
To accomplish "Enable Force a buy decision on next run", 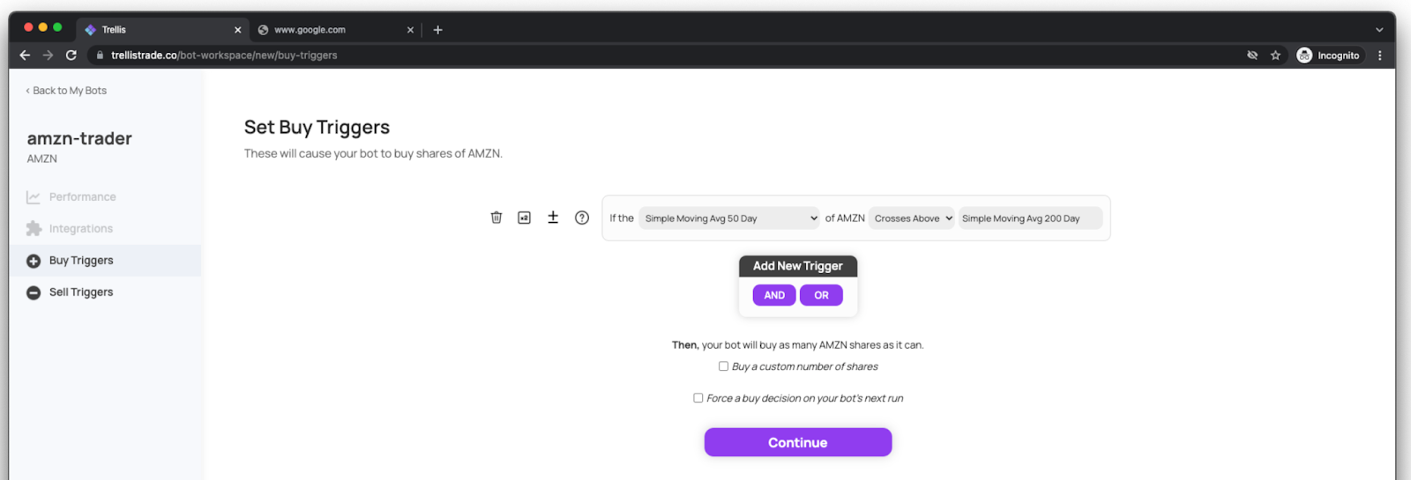I will [698, 398].
